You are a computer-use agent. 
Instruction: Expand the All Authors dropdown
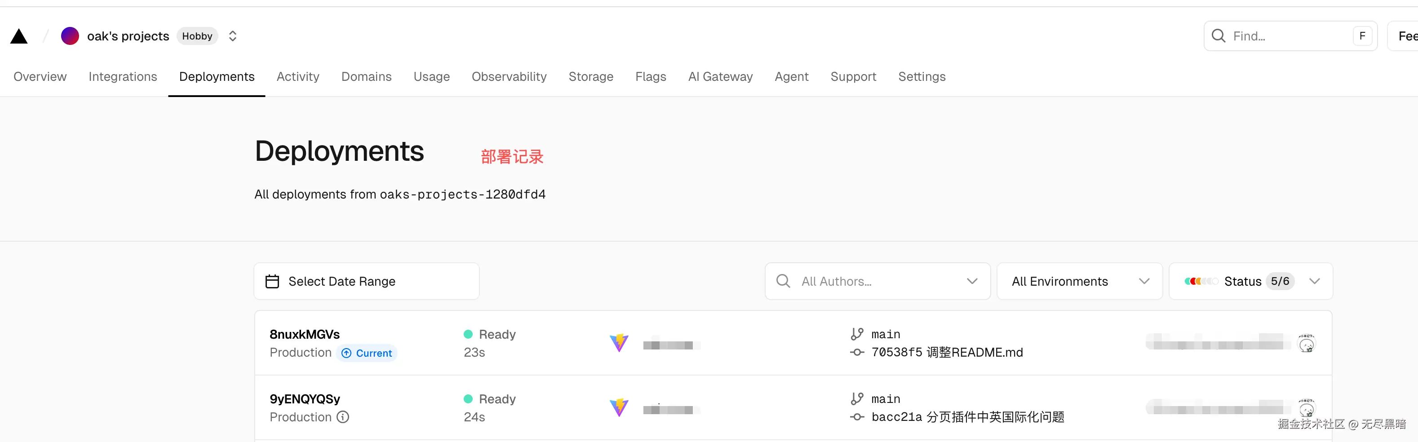click(x=971, y=281)
